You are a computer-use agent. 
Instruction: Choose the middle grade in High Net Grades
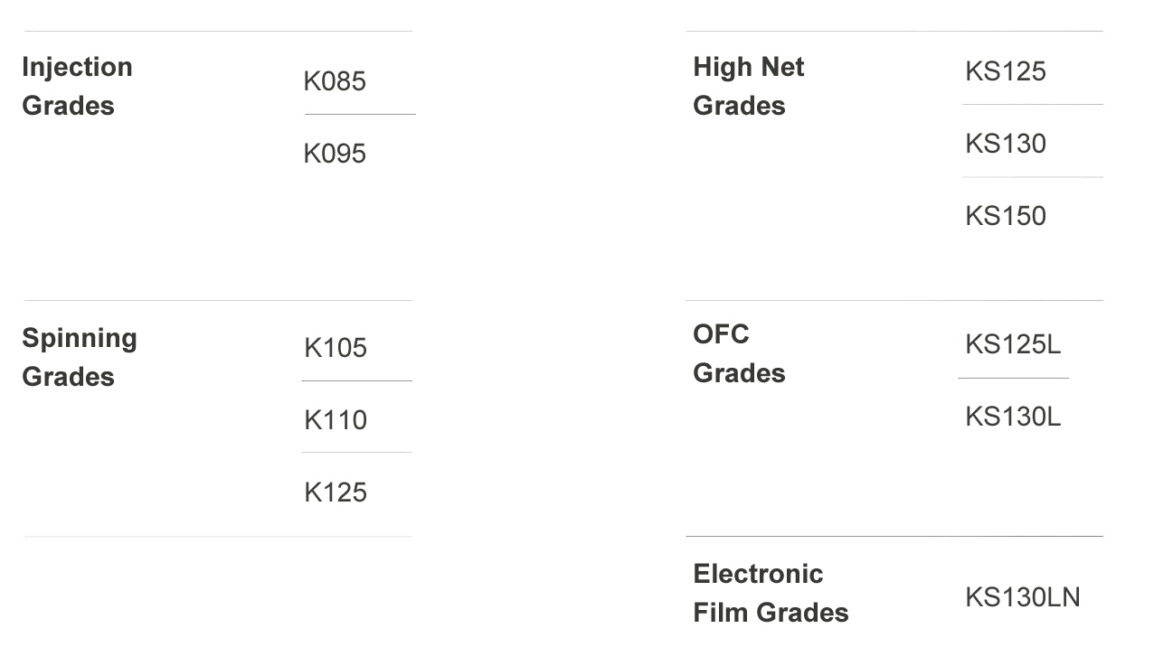(1005, 144)
